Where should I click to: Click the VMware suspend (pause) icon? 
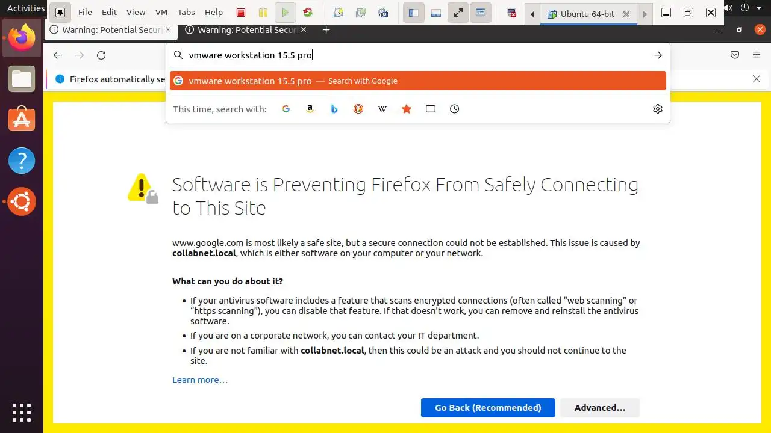263,13
